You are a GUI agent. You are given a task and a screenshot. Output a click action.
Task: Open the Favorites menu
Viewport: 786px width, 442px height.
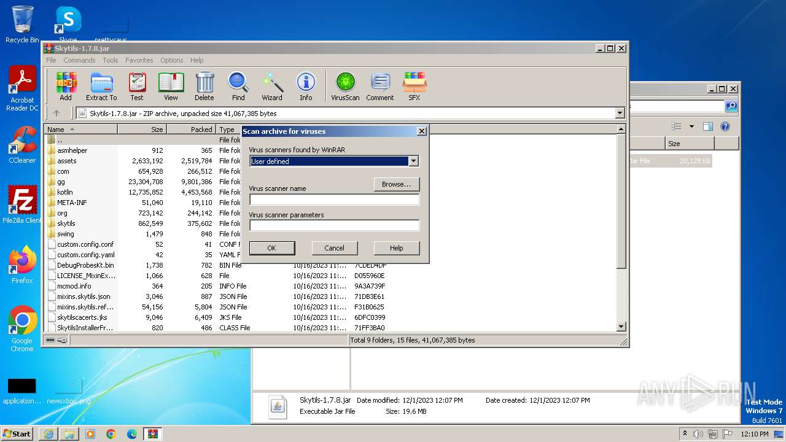[x=139, y=60]
